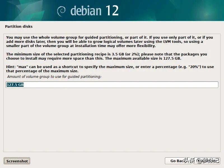Click the Chinese watermark text at bottom right
Screen dimensions: 224x168
click(201, 160)
